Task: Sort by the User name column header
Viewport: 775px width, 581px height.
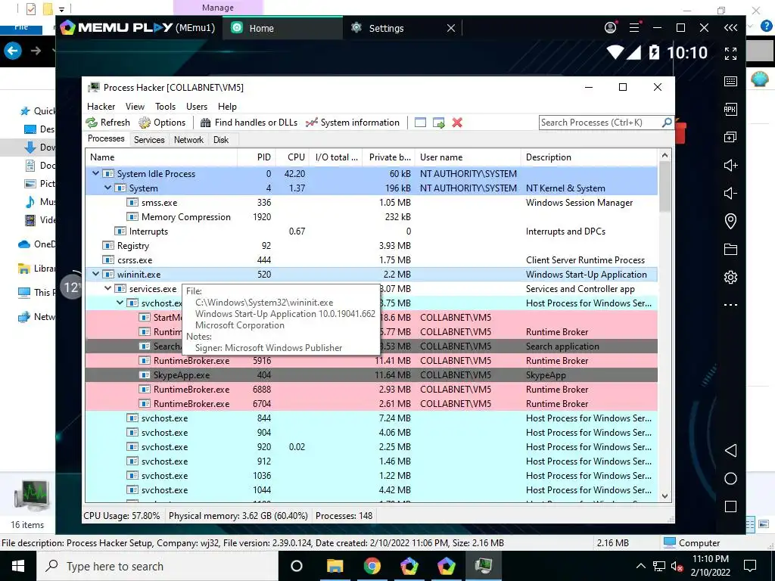Action: [468, 157]
